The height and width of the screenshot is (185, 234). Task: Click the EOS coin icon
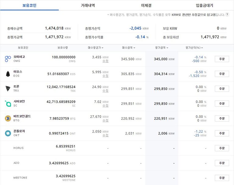coord(8,74)
